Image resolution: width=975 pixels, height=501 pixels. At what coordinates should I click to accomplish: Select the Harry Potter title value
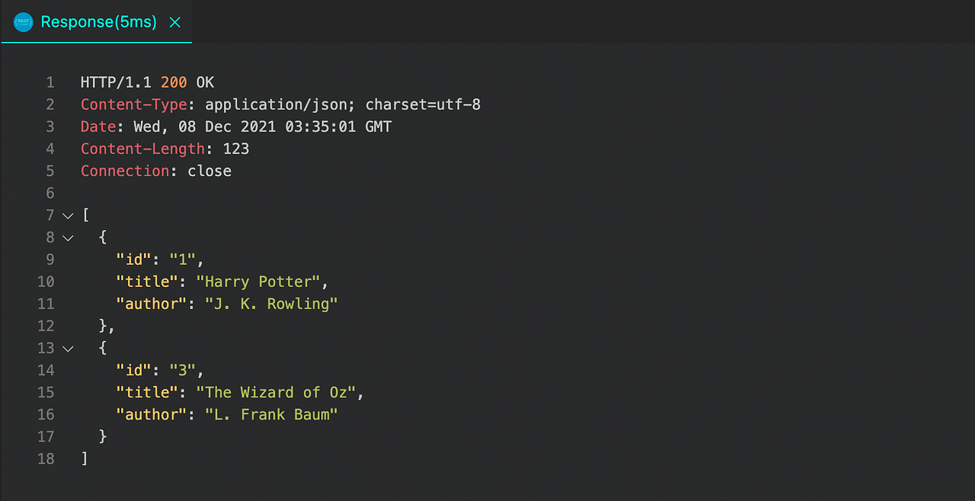coord(260,282)
